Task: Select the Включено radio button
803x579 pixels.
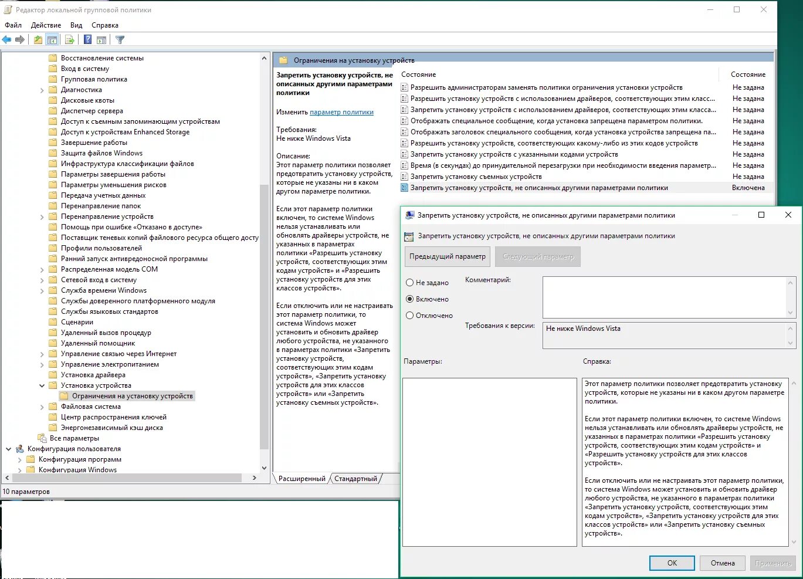Action: 410,299
